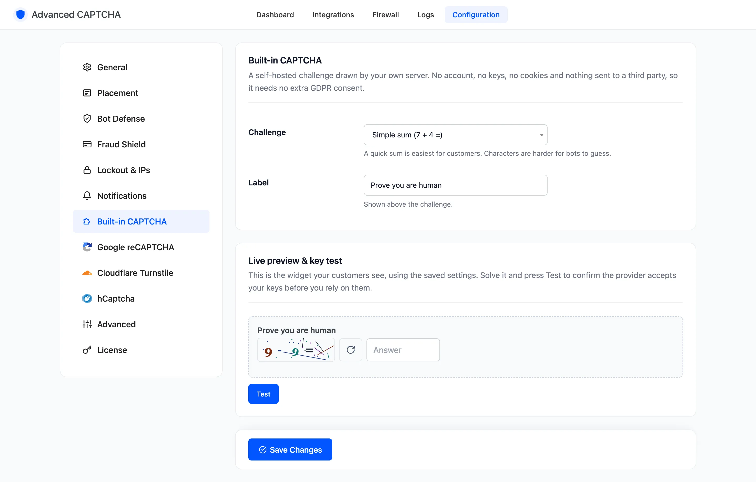This screenshot has width=756, height=482.
Task: Click the Lockout & IPs padlock icon
Action: click(87, 170)
